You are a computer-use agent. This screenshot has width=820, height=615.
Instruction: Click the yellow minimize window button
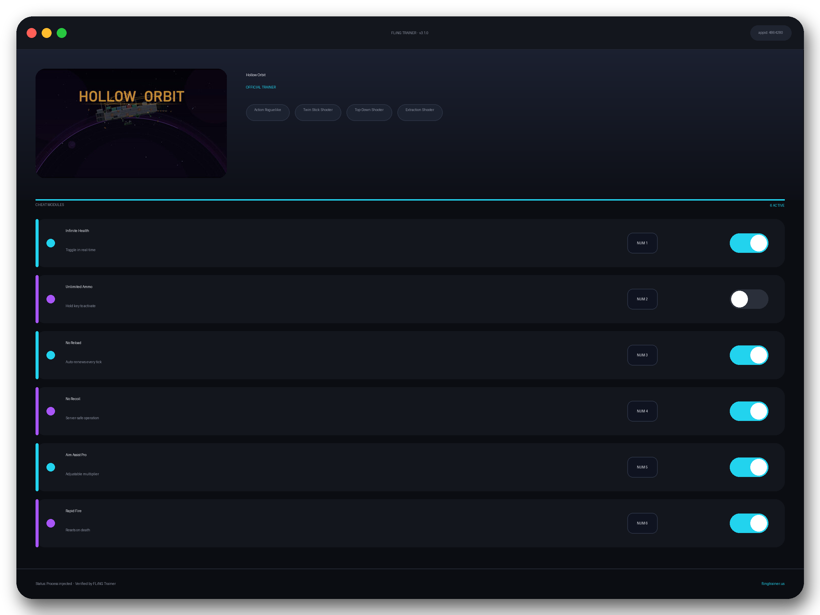point(47,33)
